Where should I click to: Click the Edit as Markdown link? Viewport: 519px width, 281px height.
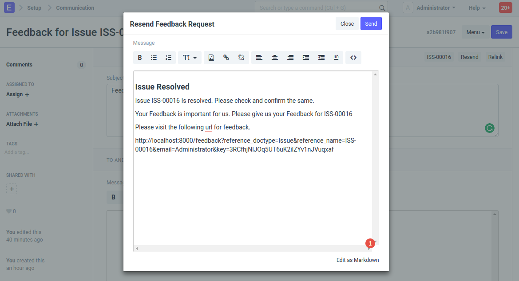tap(357, 260)
